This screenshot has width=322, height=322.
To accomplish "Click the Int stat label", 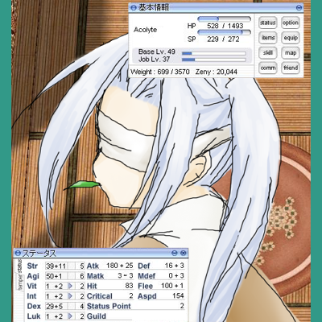I will click(31, 296).
